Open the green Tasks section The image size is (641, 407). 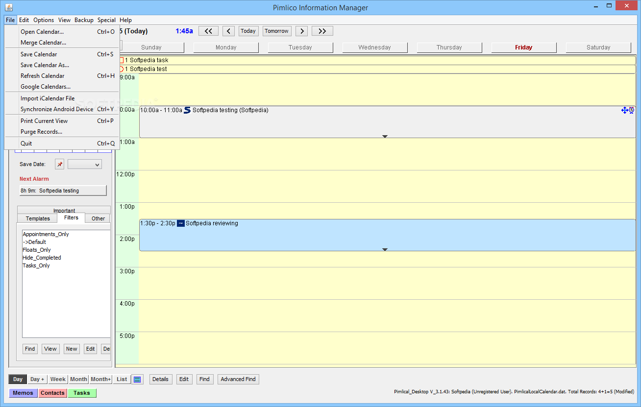tap(82, 393)
